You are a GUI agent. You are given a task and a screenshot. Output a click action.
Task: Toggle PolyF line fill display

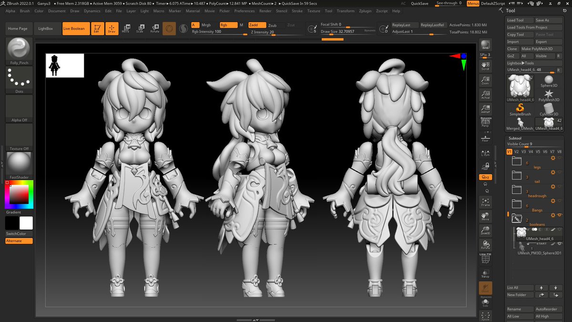click(485, 259)
